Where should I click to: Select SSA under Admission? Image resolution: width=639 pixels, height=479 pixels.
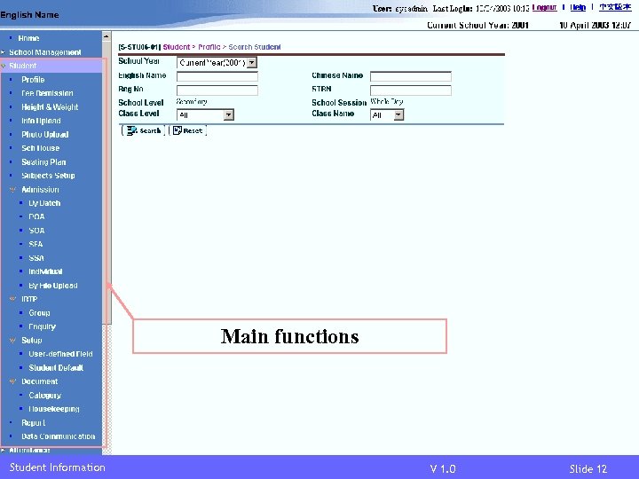[x=36, y=258]
